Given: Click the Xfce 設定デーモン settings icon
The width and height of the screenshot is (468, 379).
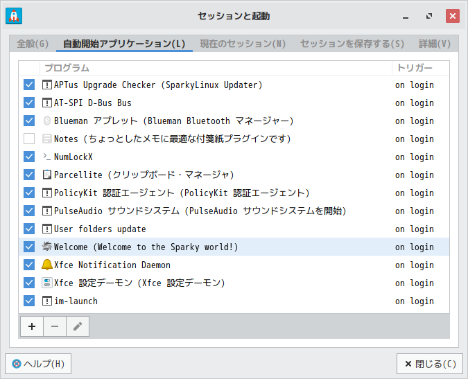Looking at the screenshot, I should tap(47, 283).
